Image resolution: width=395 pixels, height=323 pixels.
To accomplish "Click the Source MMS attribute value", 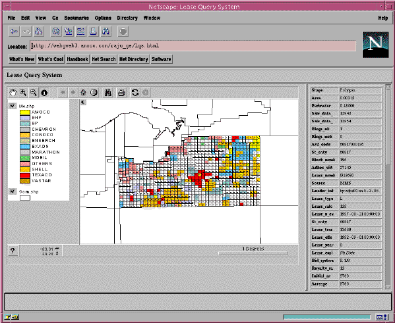I will tap(360, 183).
